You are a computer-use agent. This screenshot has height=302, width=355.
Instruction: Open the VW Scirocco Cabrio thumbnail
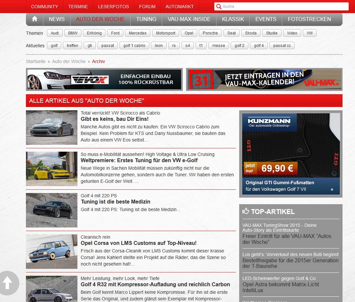[52, 127]
